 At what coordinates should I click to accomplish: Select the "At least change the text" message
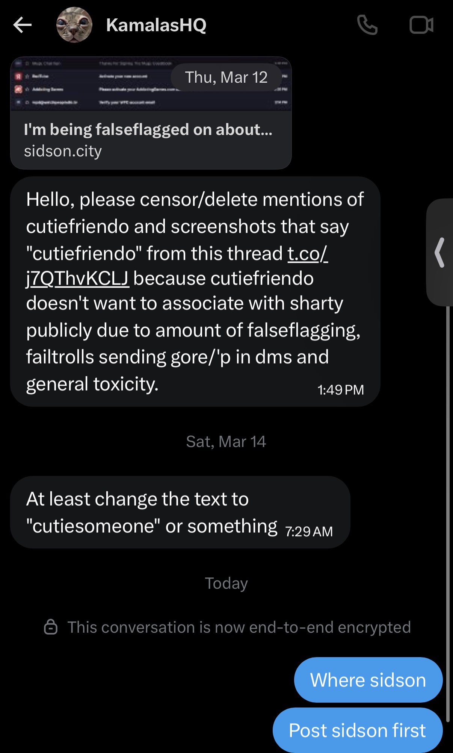click(x=180, y=512)
